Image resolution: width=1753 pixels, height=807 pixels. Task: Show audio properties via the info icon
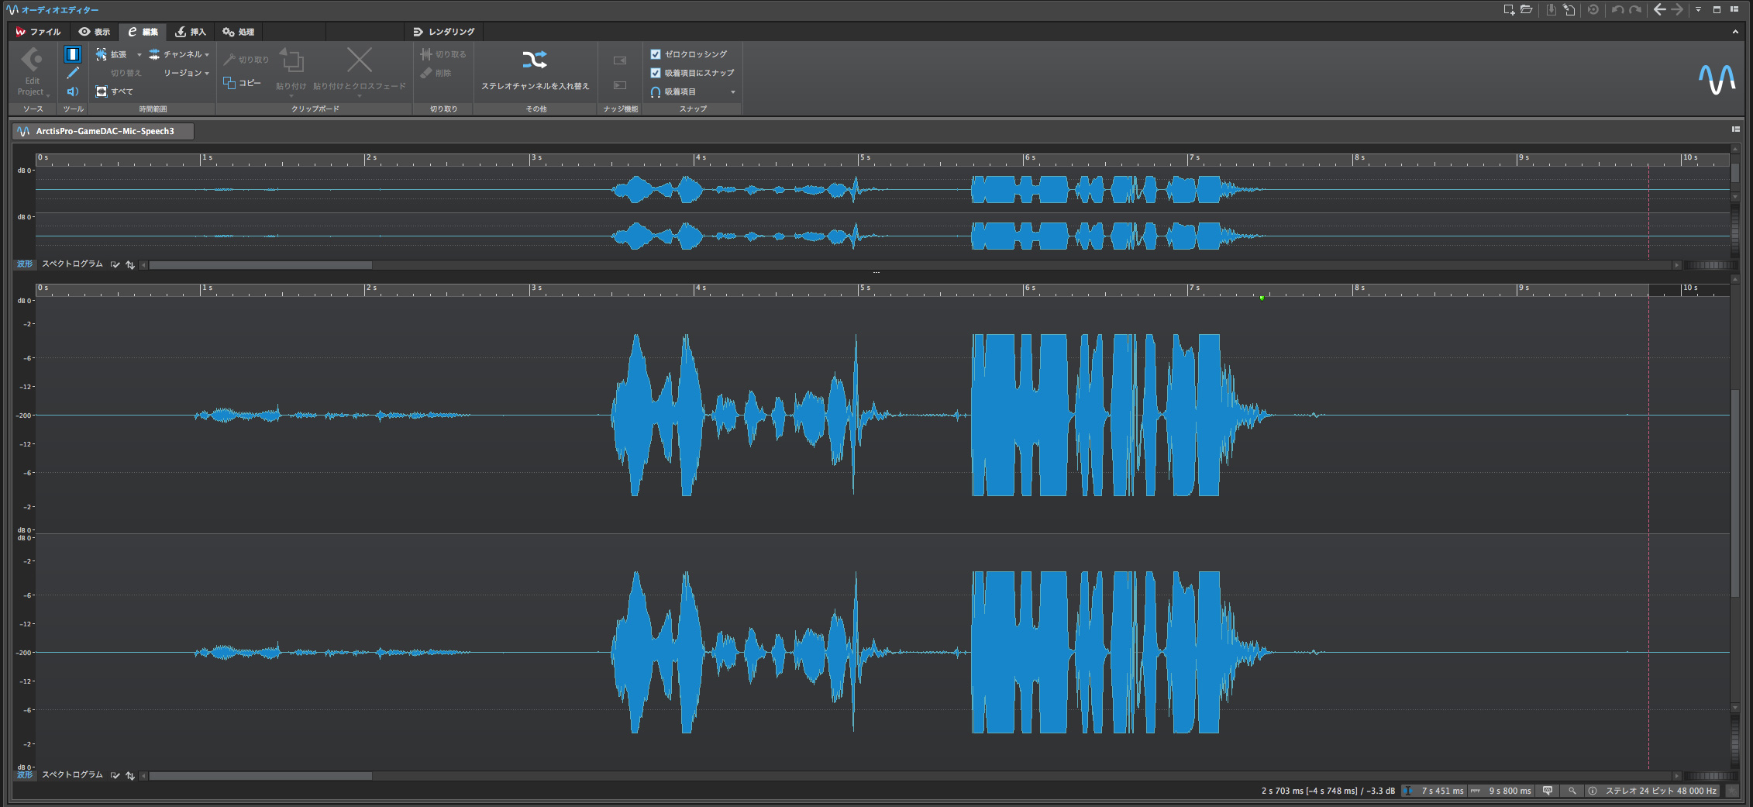point(1592,791)
